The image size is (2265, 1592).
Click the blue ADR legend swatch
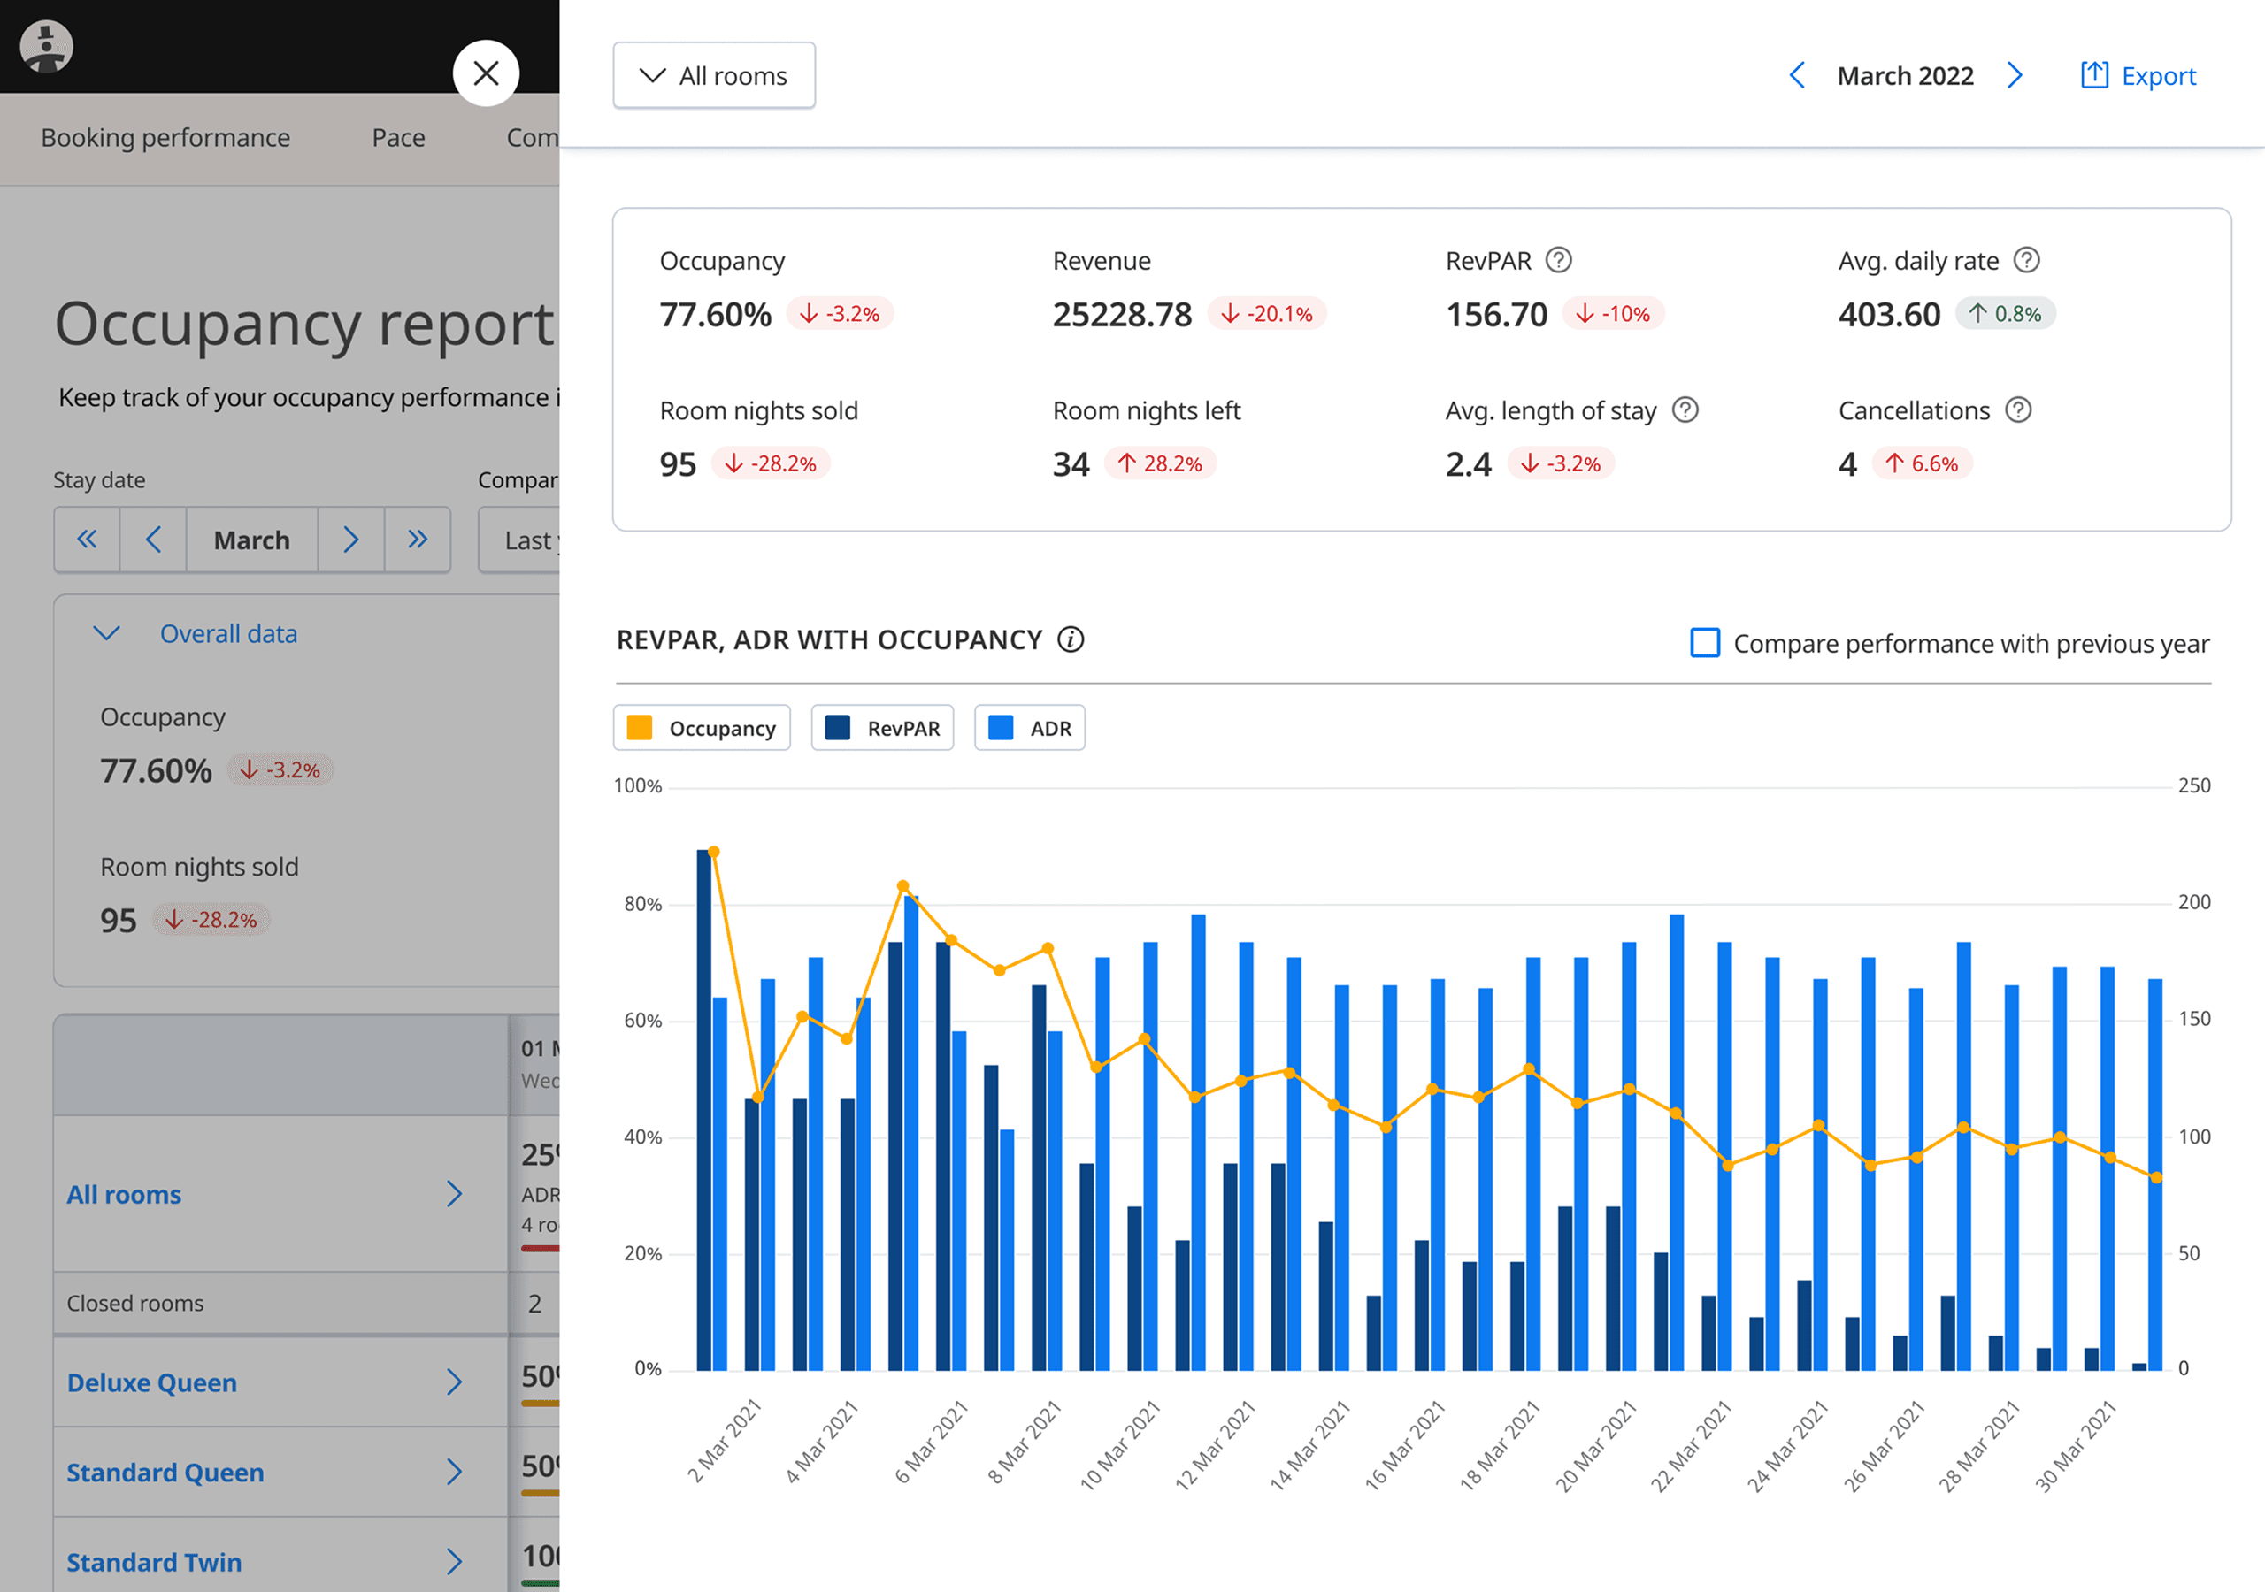pos(1001,728)
